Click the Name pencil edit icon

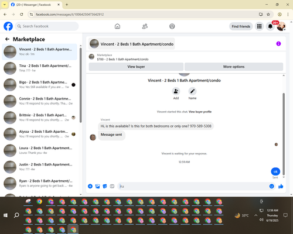pyautogui.click(x=192, y=91)
